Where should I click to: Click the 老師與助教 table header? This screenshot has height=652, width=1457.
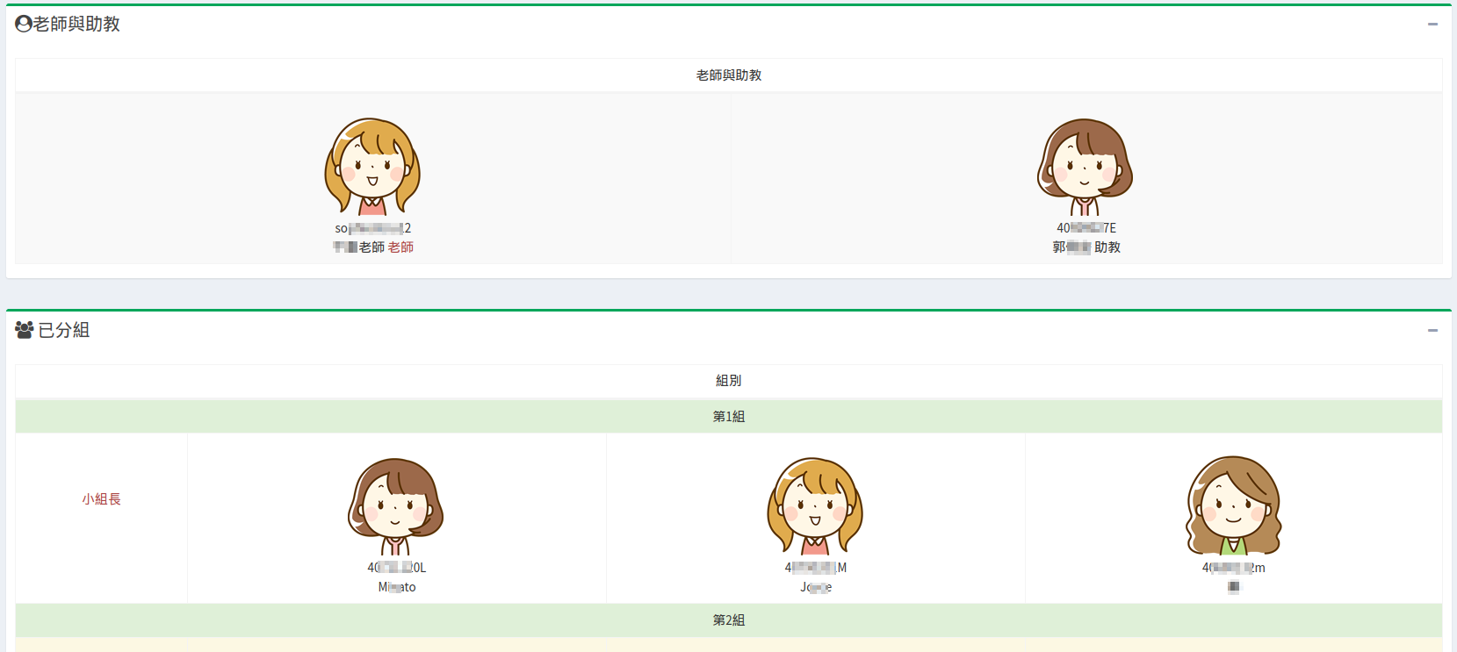[x=729, y=75]
